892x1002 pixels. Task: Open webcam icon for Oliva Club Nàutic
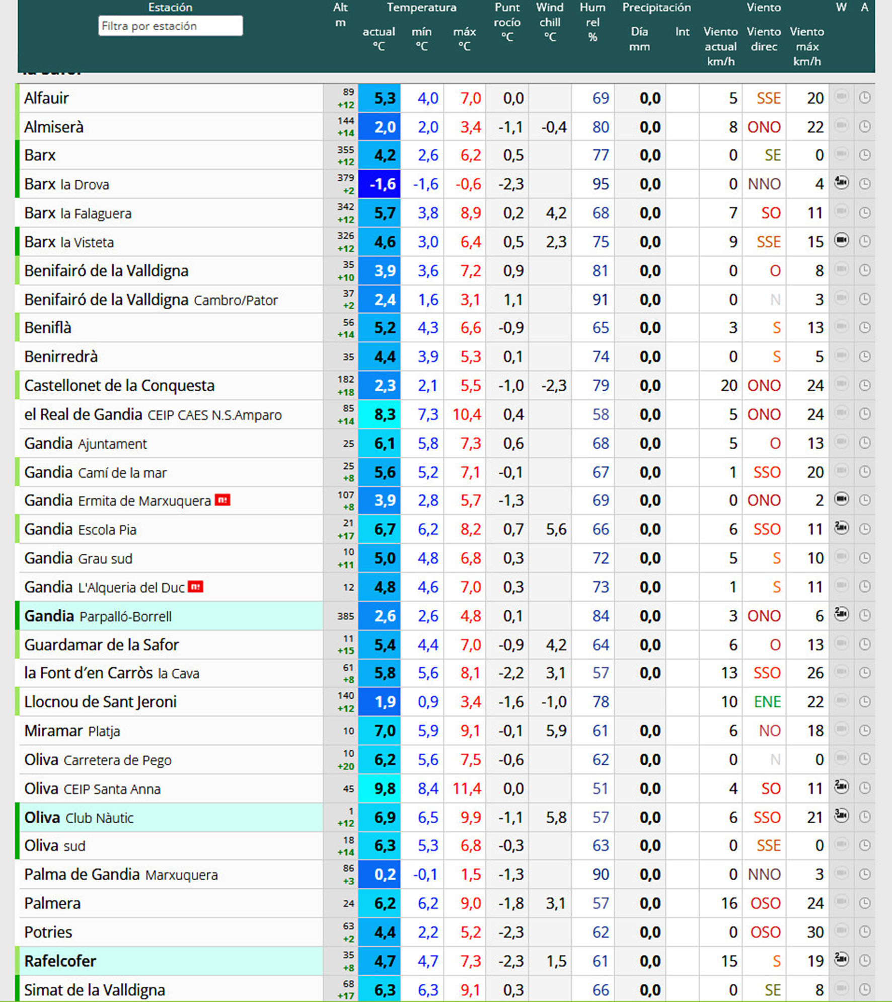tap(841, 816)
